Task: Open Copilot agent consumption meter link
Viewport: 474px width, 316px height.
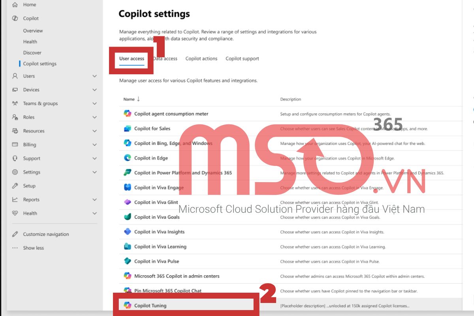Action: (171, 114)
